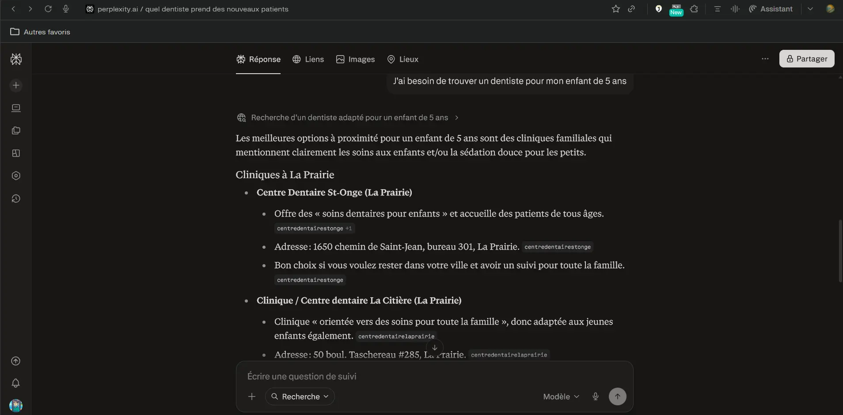The image size is (843, 415).
Task: Start new thread with plus icon
Action: click(x=16, y=85)
